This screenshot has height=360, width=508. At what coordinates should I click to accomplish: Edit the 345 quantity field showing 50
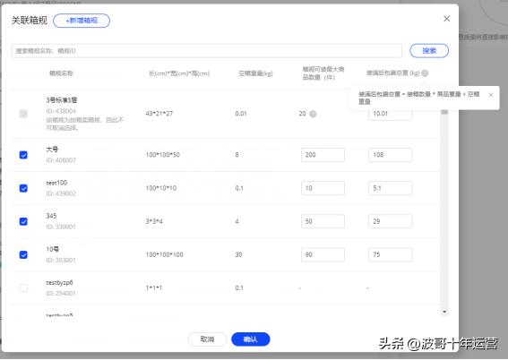(x=323, y=221)
